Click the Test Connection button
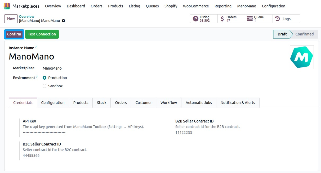 click(42, 34)
